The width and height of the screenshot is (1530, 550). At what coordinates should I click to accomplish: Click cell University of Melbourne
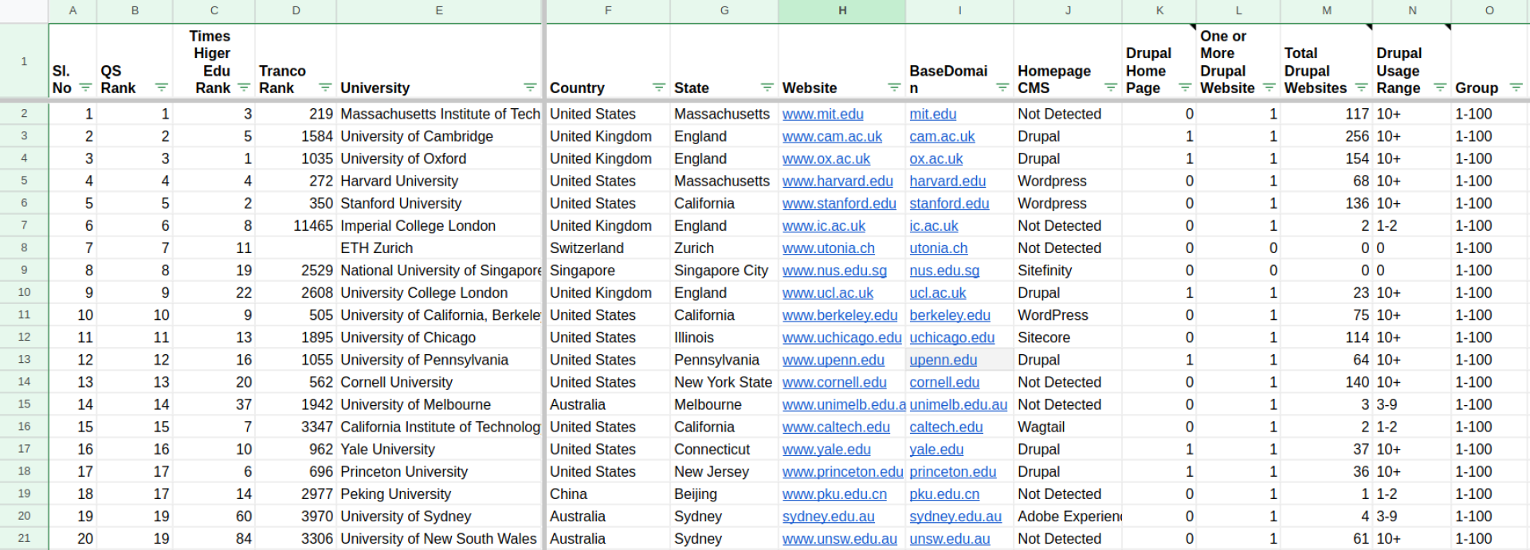coord(439,404)
